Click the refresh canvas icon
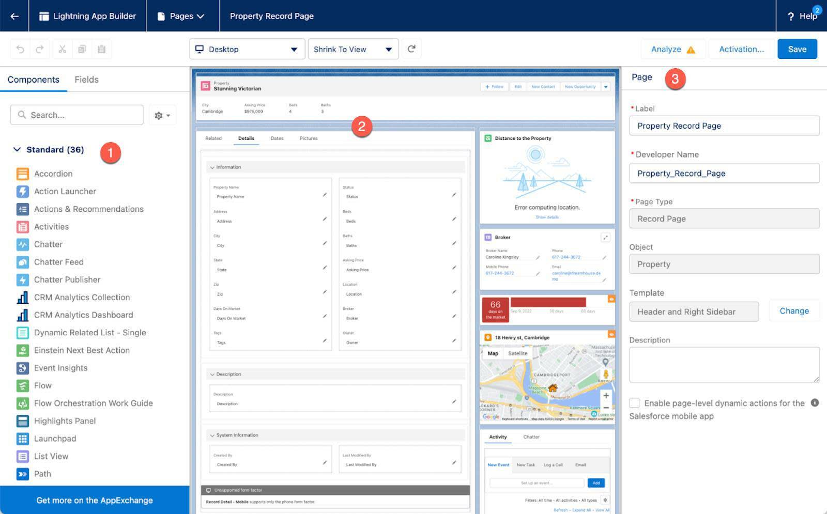This screenshot has width=827, height=514. (411, 49)
